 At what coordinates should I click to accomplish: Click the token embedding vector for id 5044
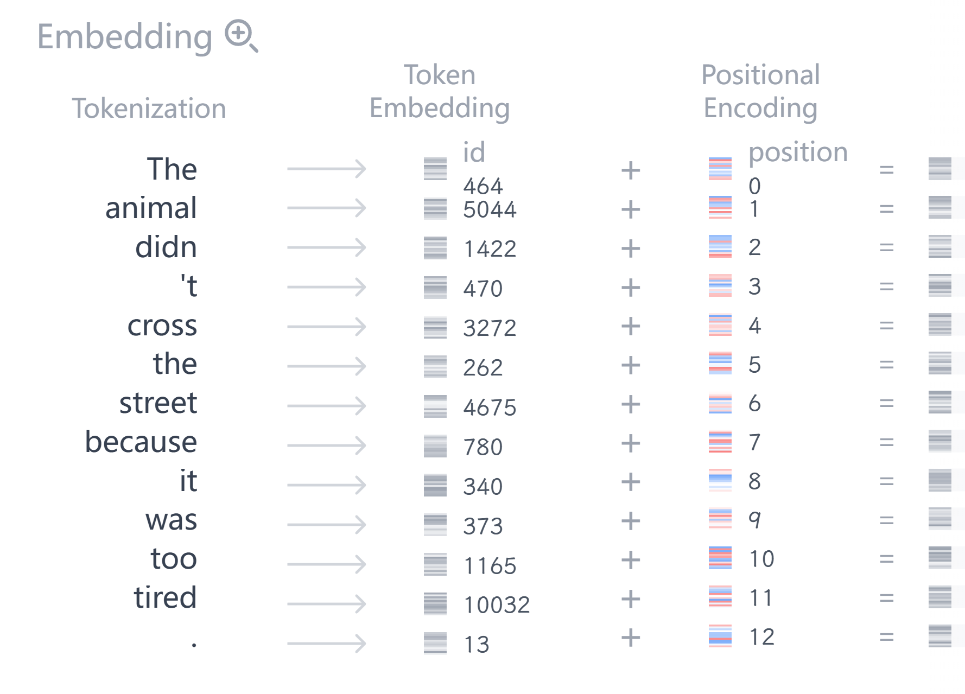point(435,209)
